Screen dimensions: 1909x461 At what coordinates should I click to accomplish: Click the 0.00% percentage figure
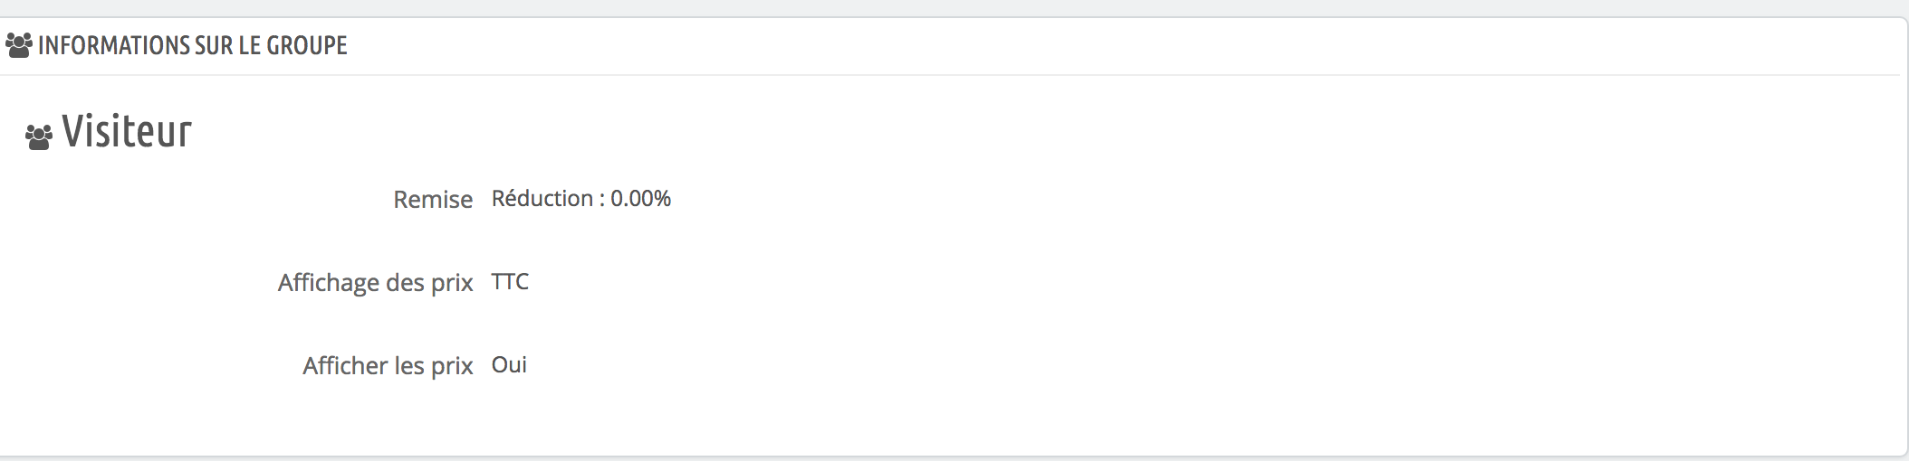[640, 198]
